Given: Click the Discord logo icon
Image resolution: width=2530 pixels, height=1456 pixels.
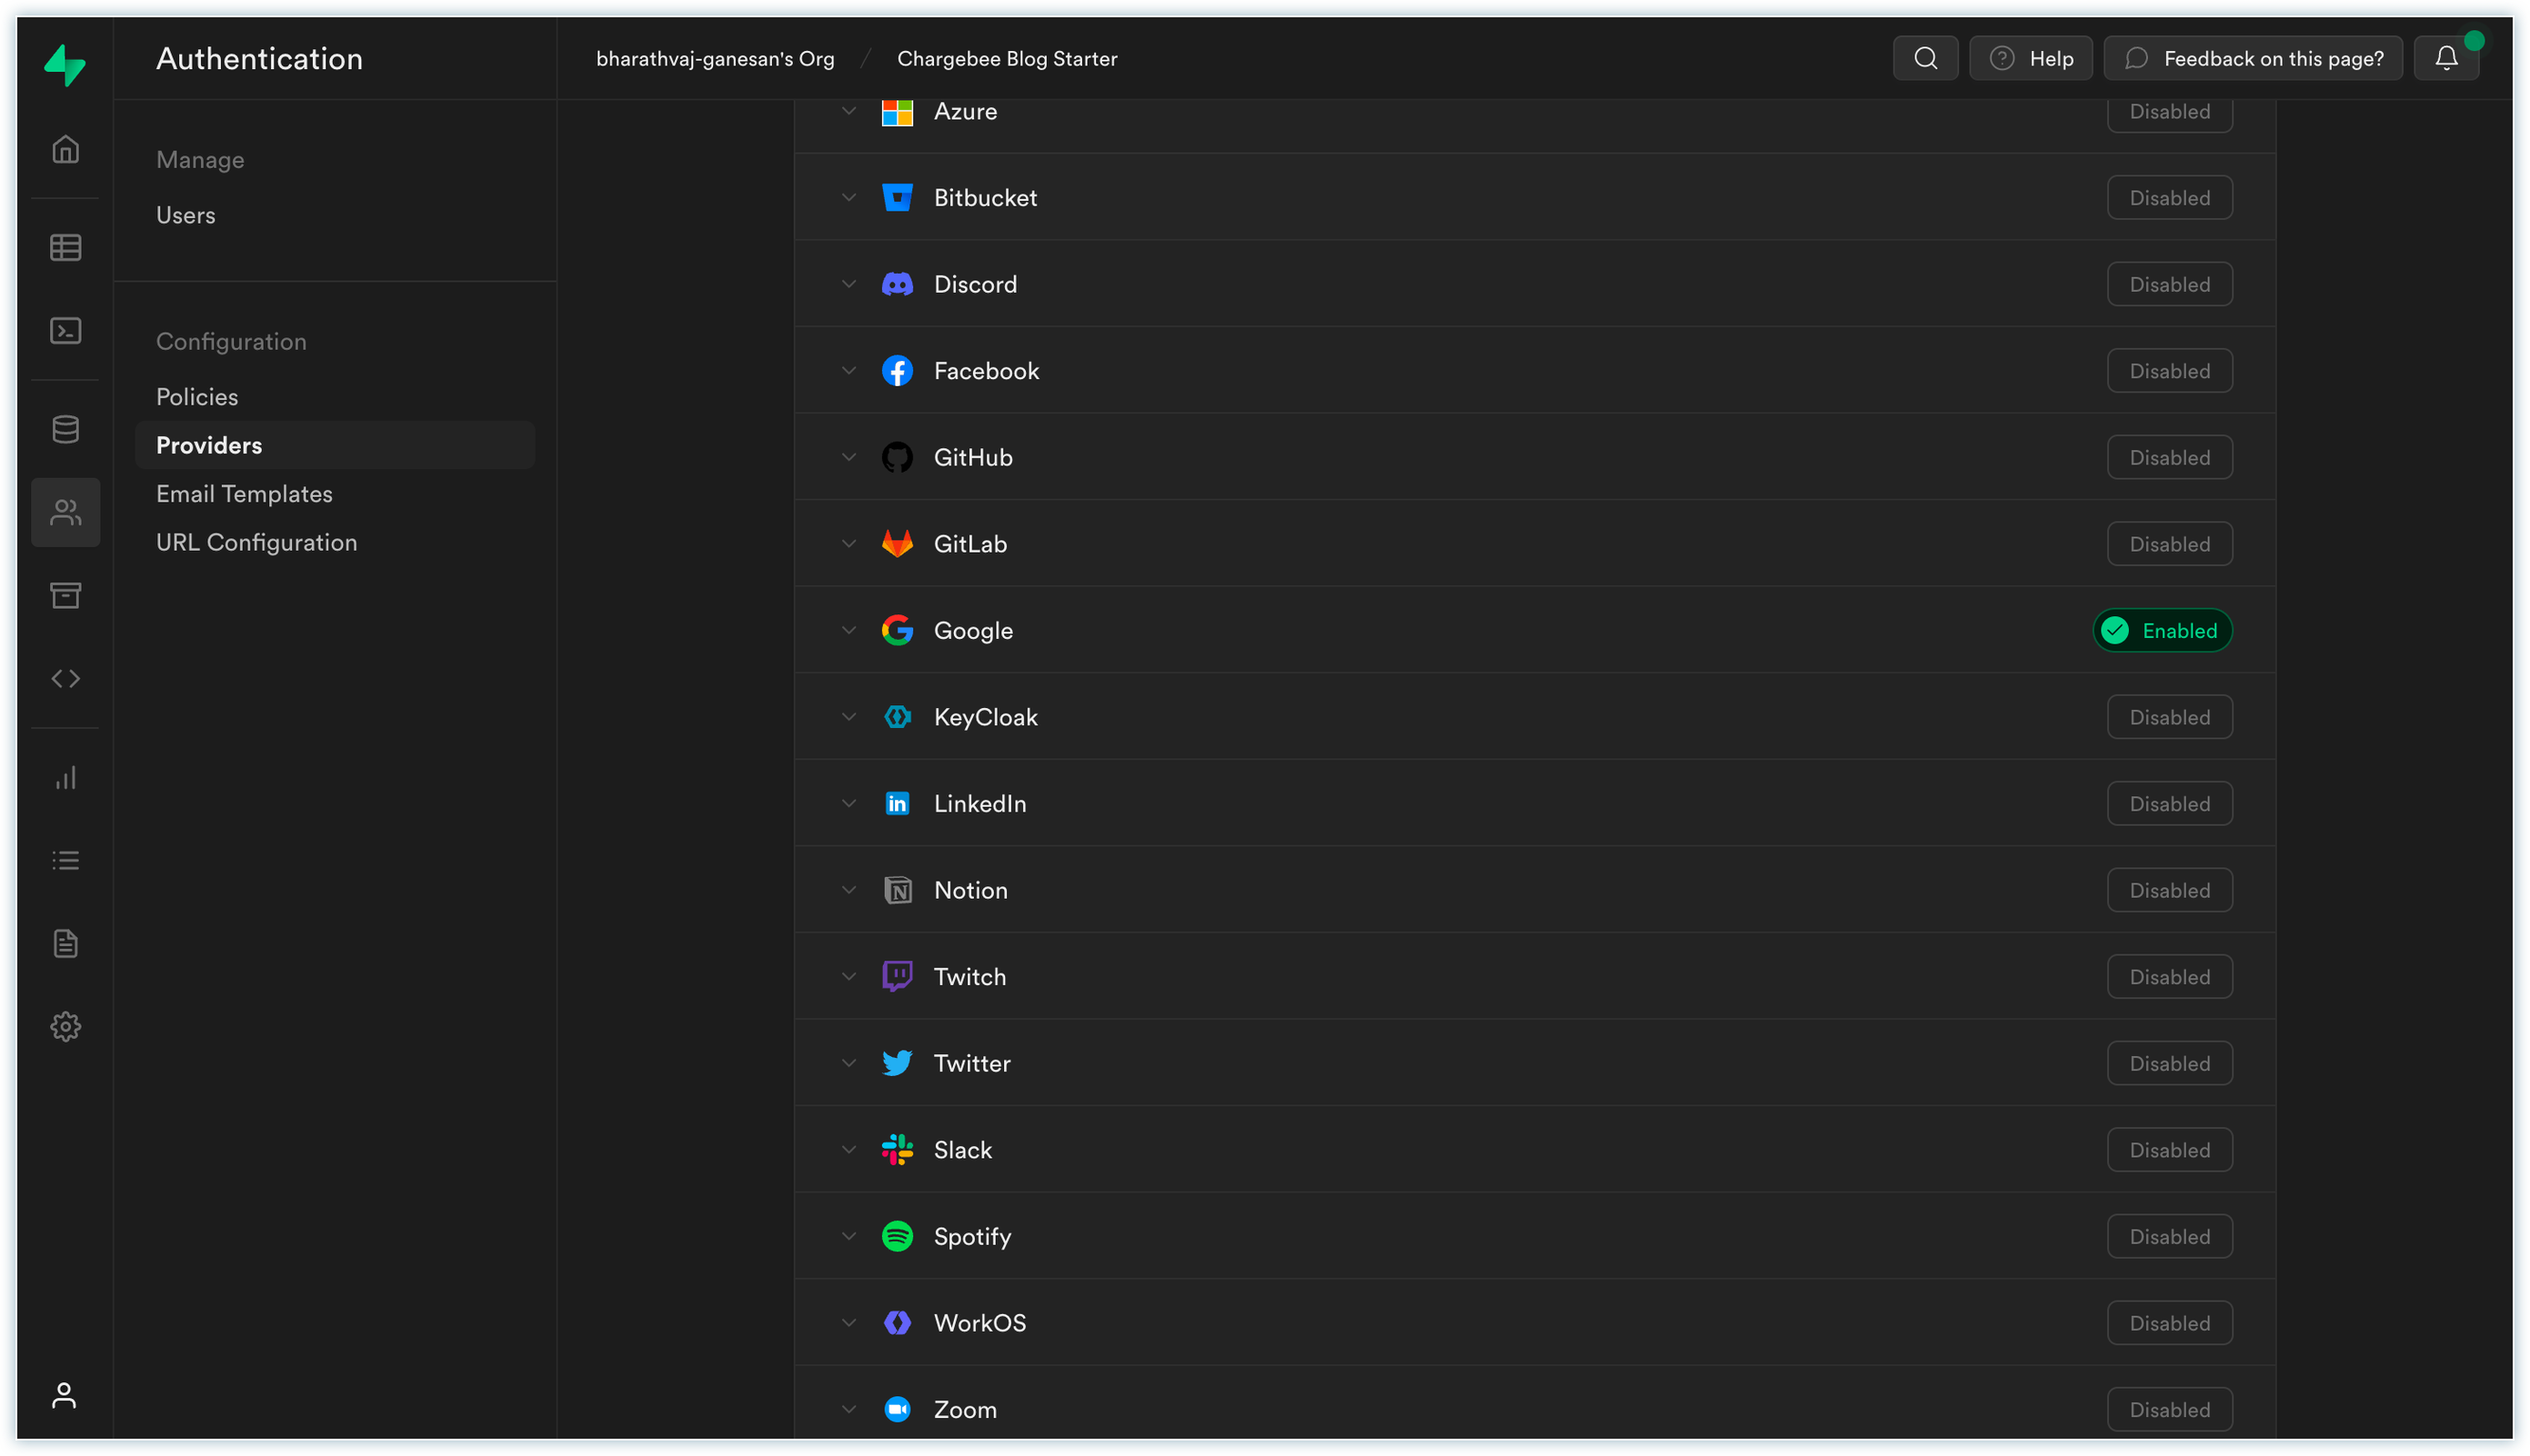Looking at the screenshot, I should [897, 284].
